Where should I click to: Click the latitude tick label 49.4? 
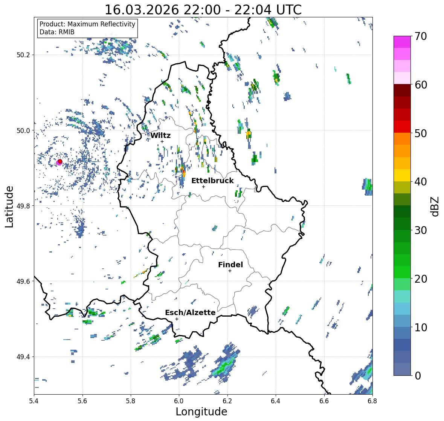[x=23, y=357]
